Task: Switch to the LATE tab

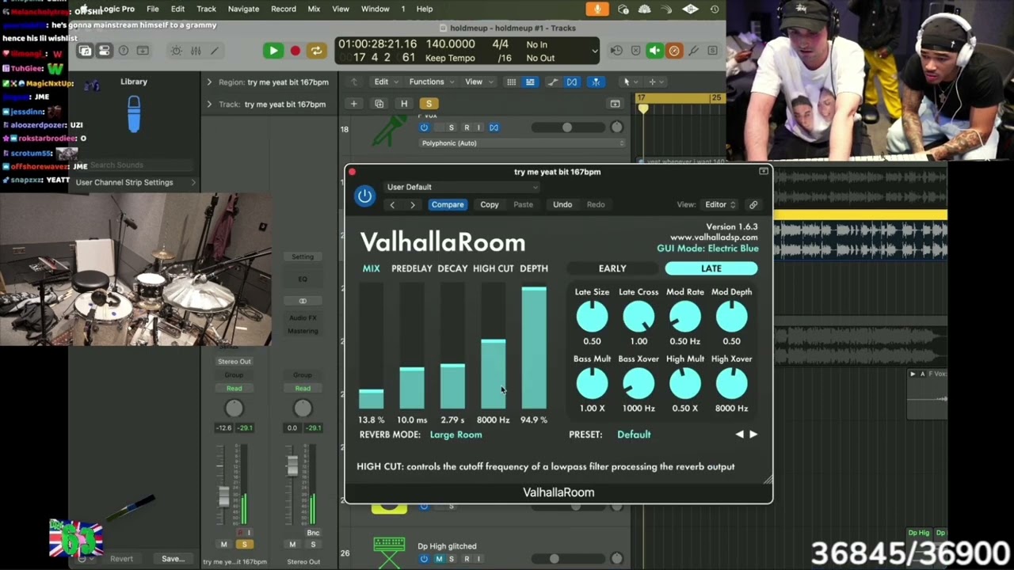Action: point(711,268)
